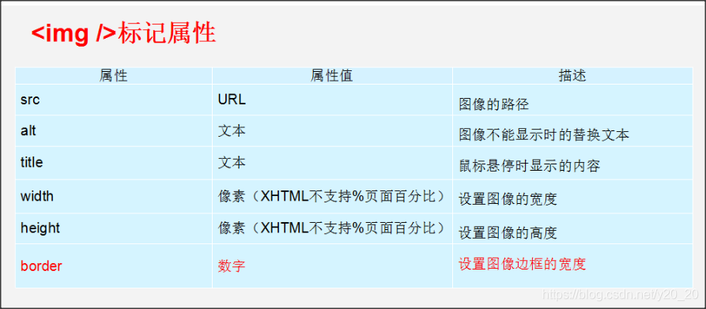Viewport: 706px width, 309px height.
Task: Click the alt attribute cell
Action: pyautogui.click(x=114, y=131)
